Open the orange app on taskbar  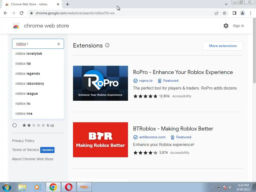(84, 187)
